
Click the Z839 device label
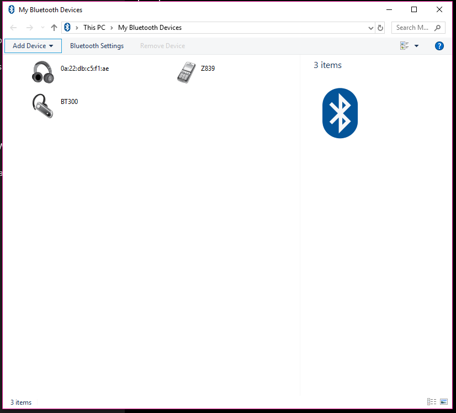[x=208, y=69]
